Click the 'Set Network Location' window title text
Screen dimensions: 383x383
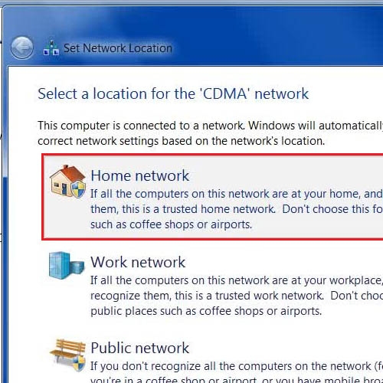pos(118,48)
